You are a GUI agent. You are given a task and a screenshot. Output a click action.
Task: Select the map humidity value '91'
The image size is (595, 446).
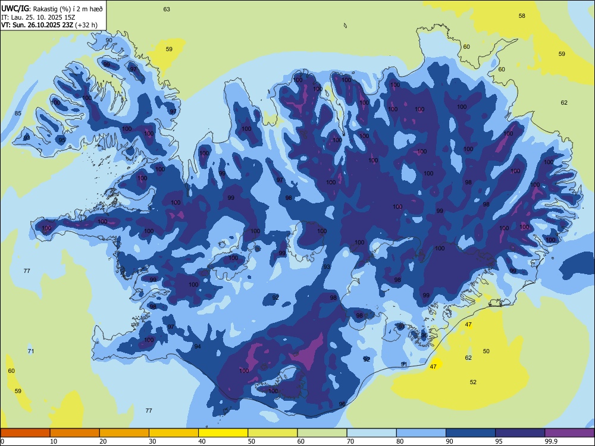[404, 364]
